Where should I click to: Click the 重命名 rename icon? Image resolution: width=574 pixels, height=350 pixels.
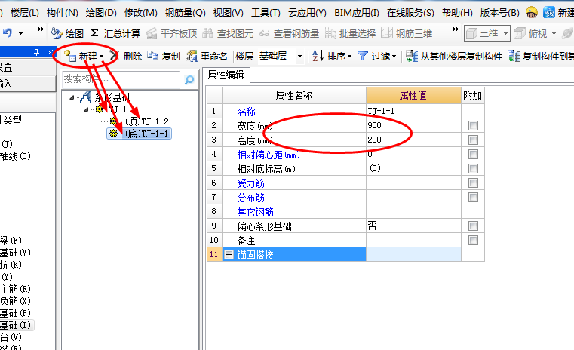(x=191, y=56)
